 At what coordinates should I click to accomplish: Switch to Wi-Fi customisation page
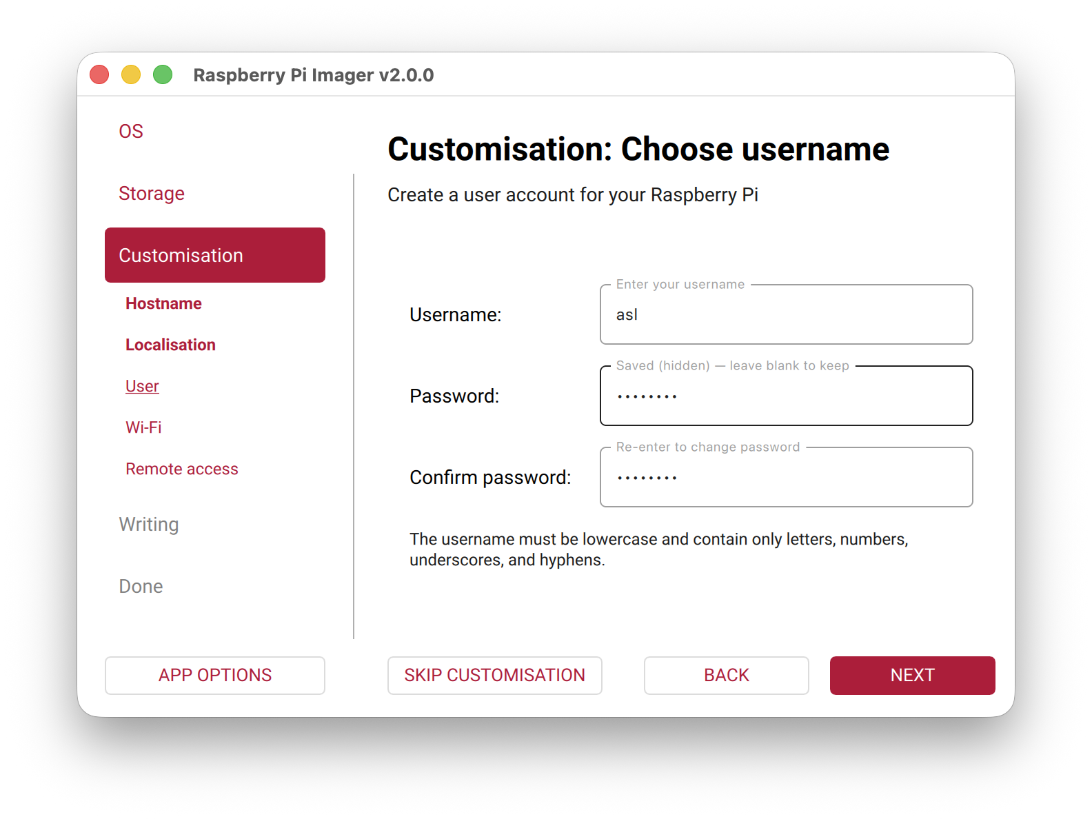(143, 427)
